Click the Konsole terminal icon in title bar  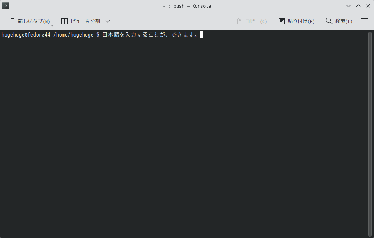tap(6, 6)
